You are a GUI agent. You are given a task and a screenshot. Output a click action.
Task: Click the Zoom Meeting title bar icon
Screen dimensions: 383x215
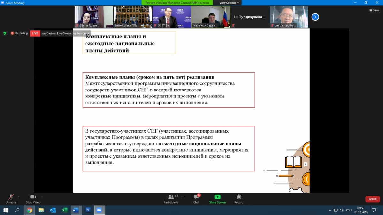(x=3, y=3)
